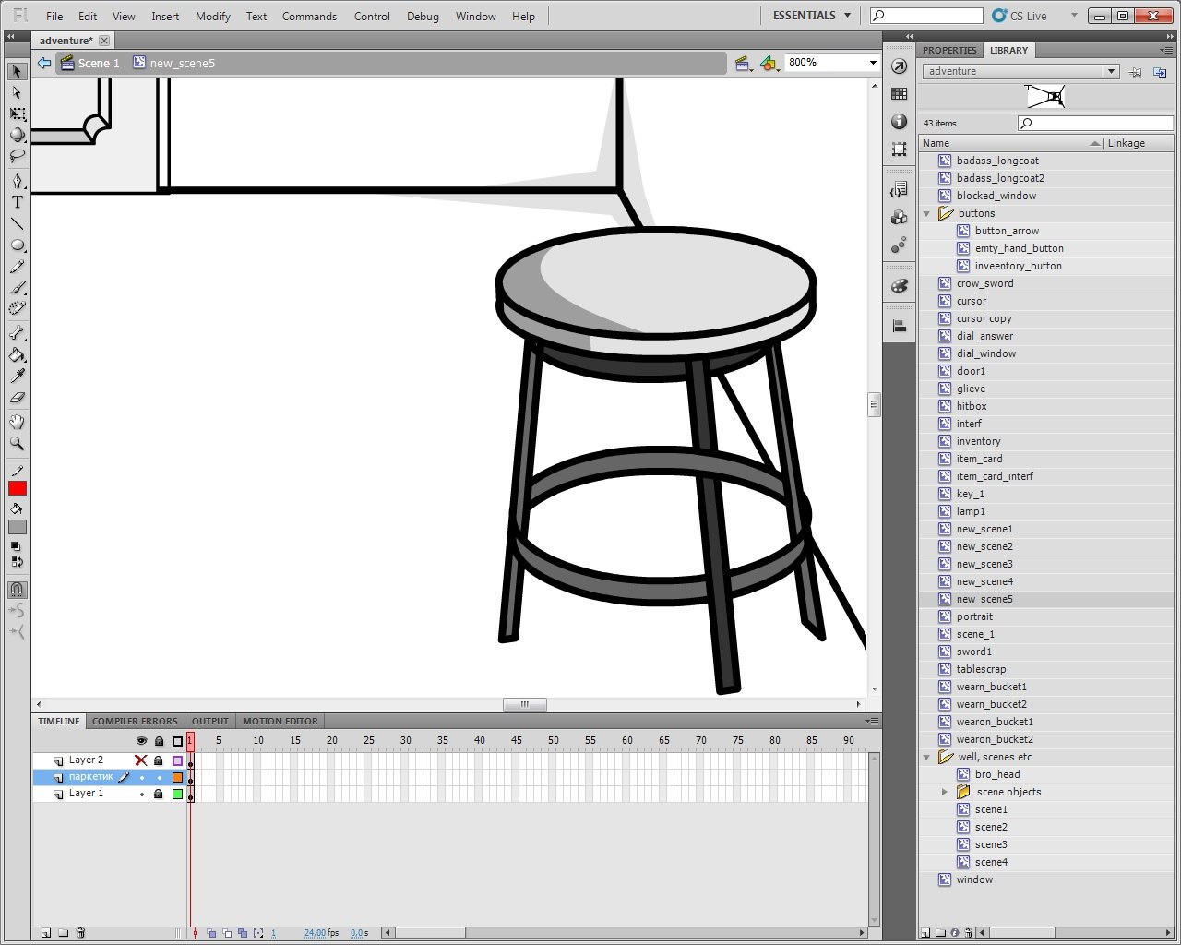Toggle outline mode for Layer 2
Screen dimensions: 1181x945
177,760
